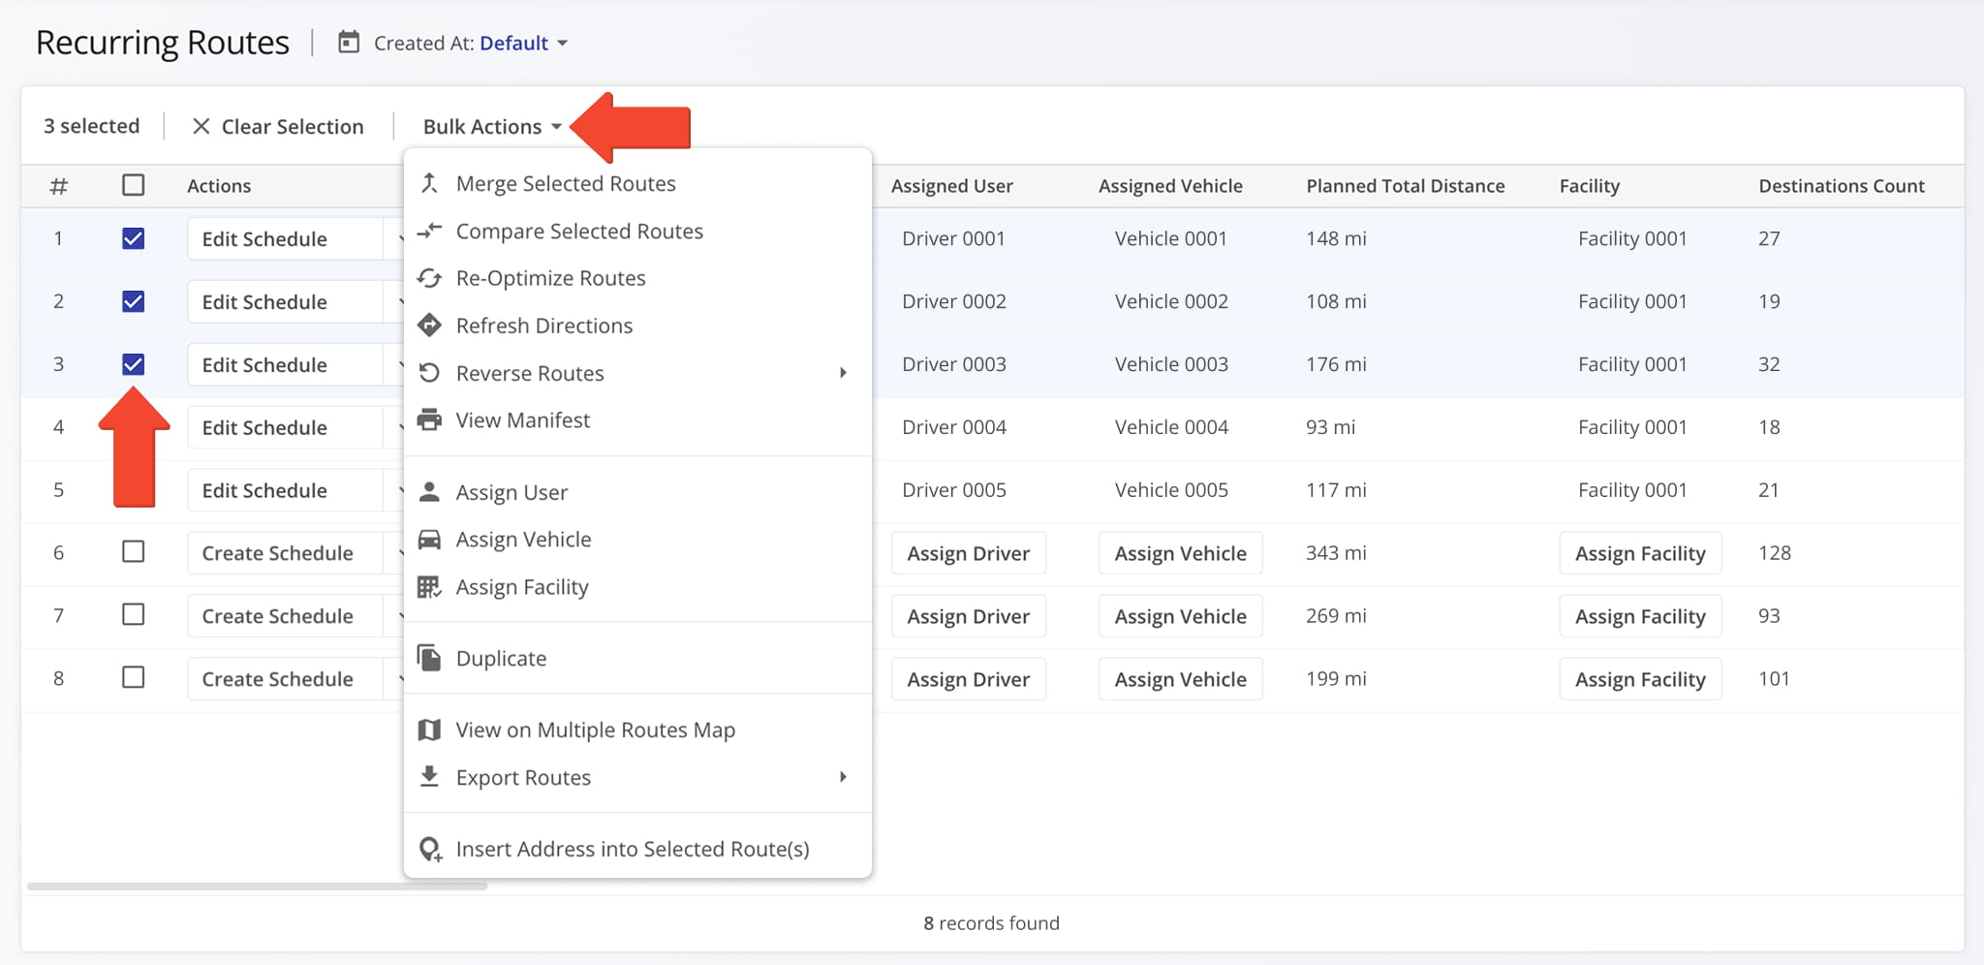Screen dimensions: 1984x965
Task: Open the Created At Default dropdown
Action: [522, 44]
